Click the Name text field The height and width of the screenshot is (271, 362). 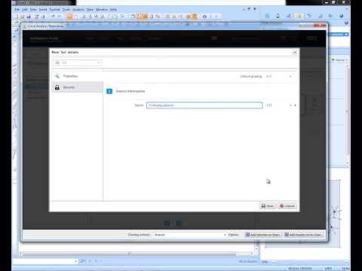[204, 105]
